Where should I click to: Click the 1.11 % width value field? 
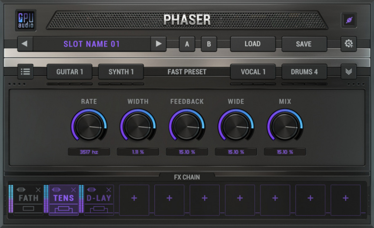pyautogui.click(x=138, y=152)
